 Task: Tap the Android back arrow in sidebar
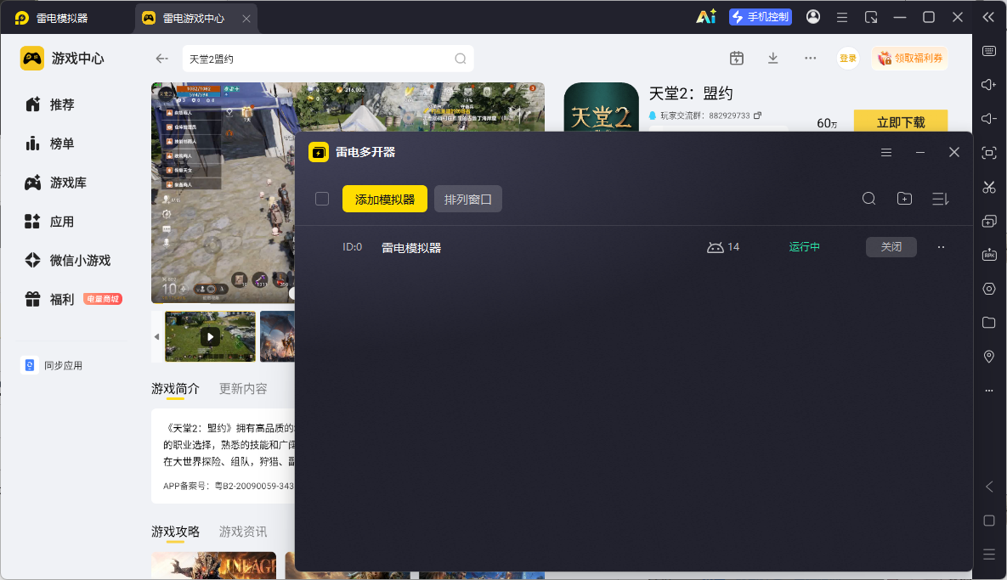point(989,487)
